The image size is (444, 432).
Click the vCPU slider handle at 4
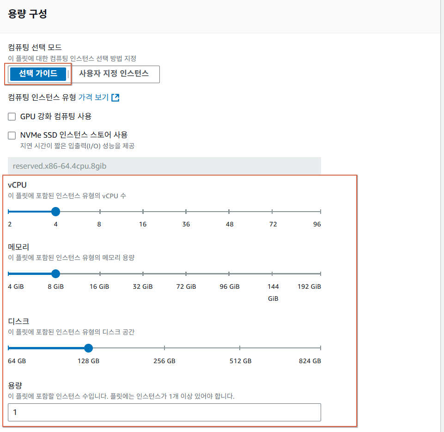coord(55,212)
